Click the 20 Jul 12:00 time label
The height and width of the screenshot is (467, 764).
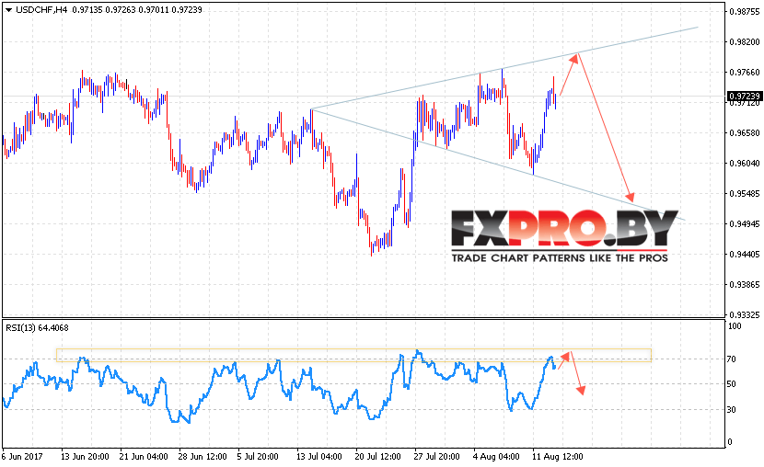tap(378, 457)
